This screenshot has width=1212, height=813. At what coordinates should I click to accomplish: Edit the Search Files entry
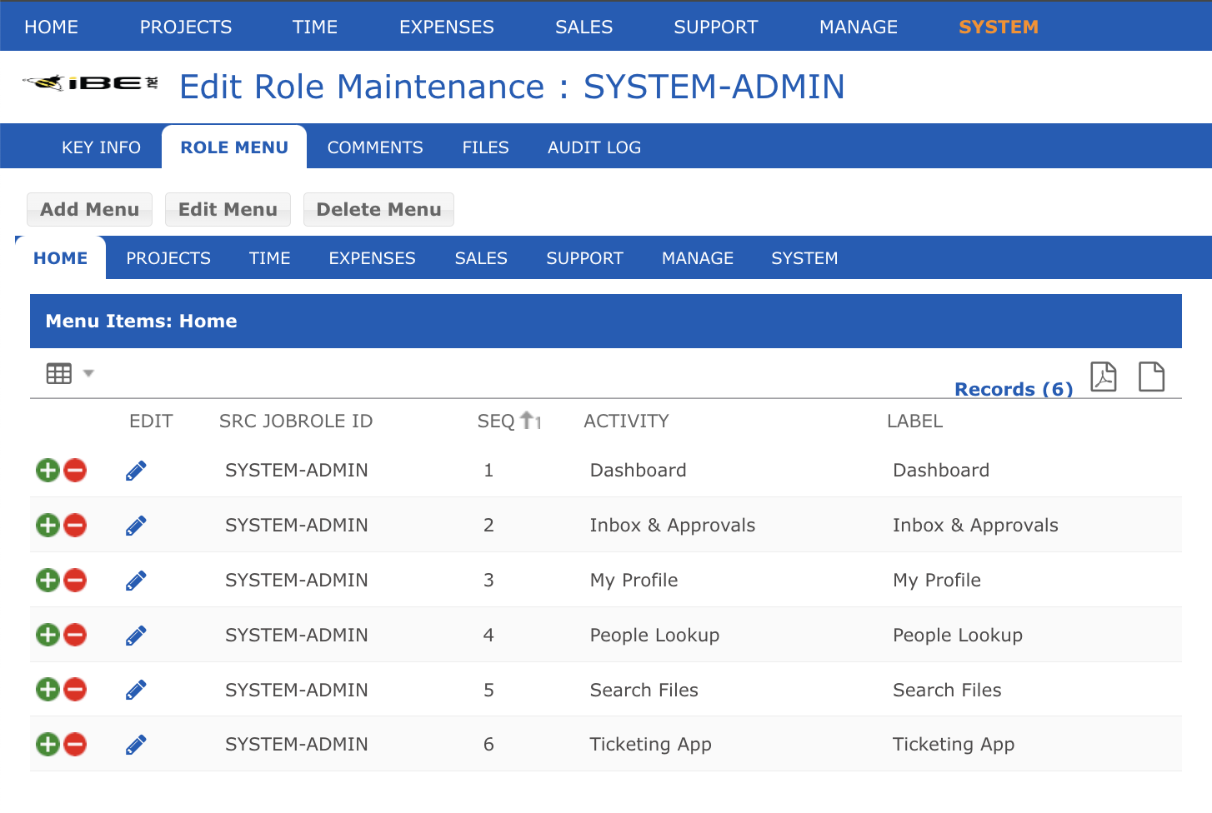point(136,690)
